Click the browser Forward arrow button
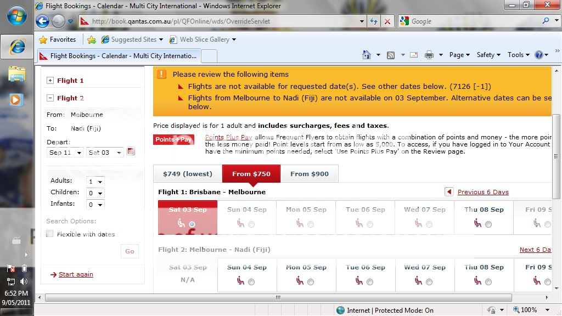This screenshot has height=316, width=562. [x=58, y=21]
